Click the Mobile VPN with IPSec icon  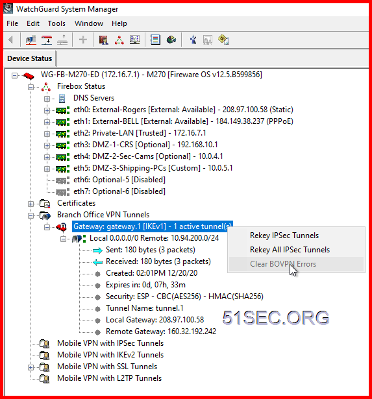click(x=45, y=344)
